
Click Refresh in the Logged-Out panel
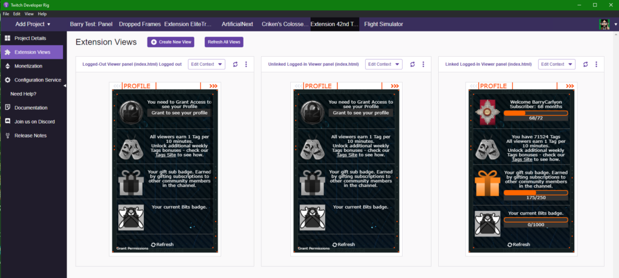(162, 244)
